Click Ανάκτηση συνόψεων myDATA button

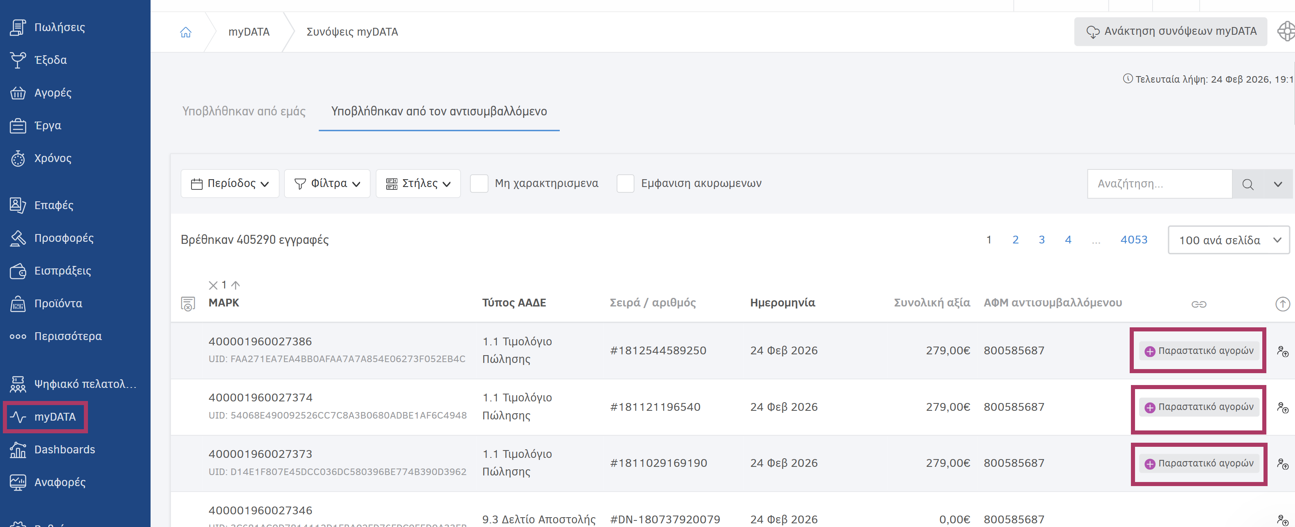click(x=1170, y=31)
